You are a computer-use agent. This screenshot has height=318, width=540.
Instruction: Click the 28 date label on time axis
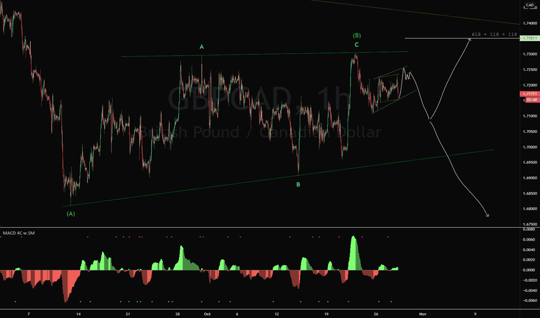(x=177, y=314)
